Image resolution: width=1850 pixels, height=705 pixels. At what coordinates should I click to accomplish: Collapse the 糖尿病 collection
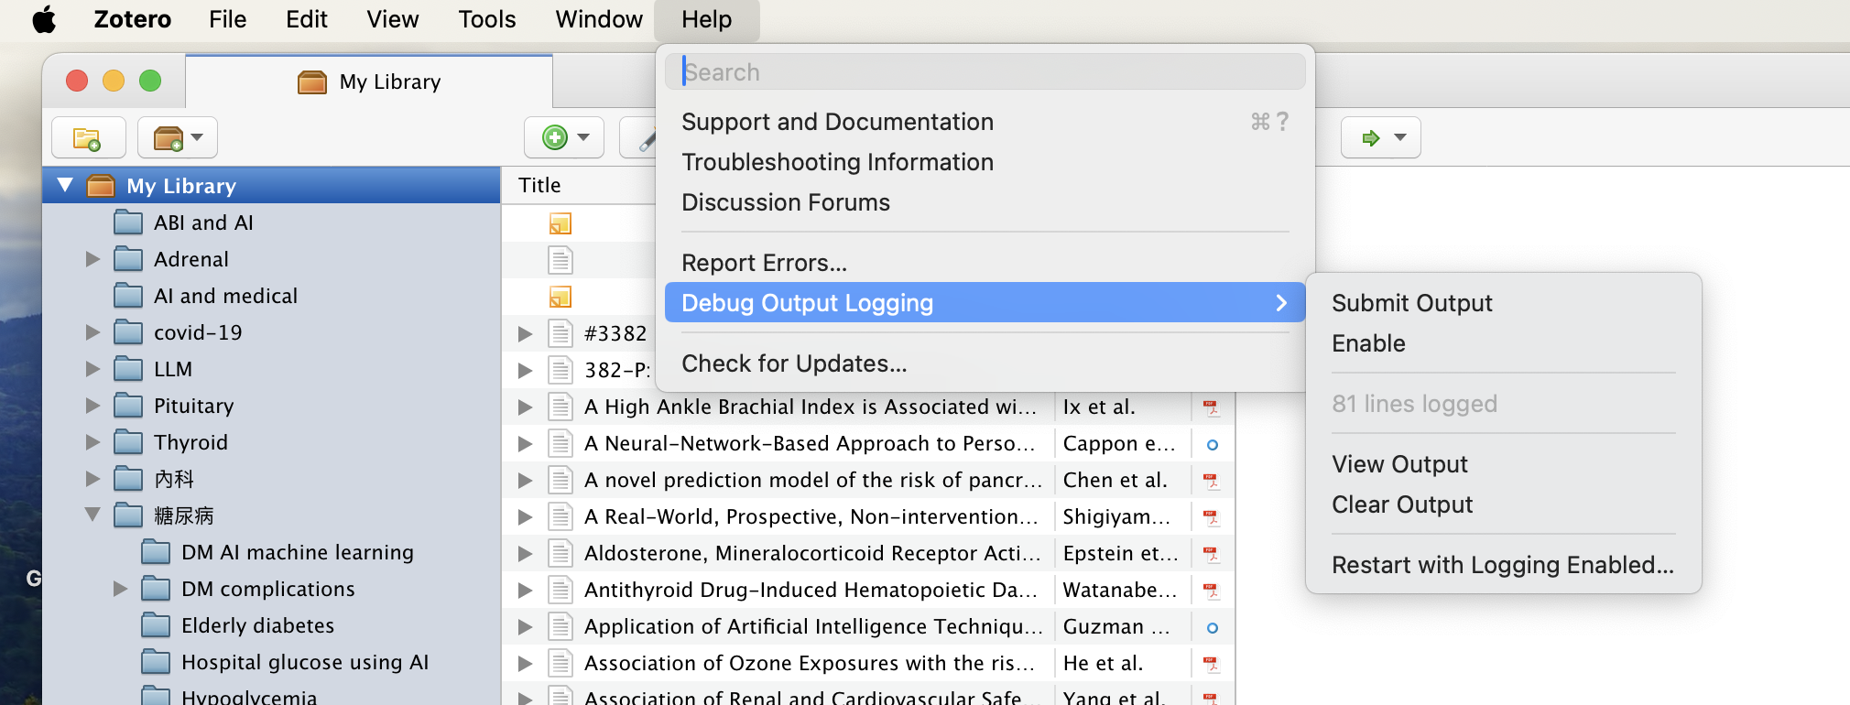coord(92,515)
